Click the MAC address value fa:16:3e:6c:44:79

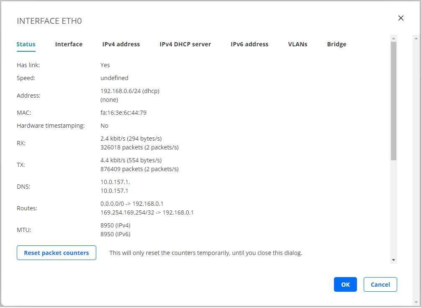point(123,113)
